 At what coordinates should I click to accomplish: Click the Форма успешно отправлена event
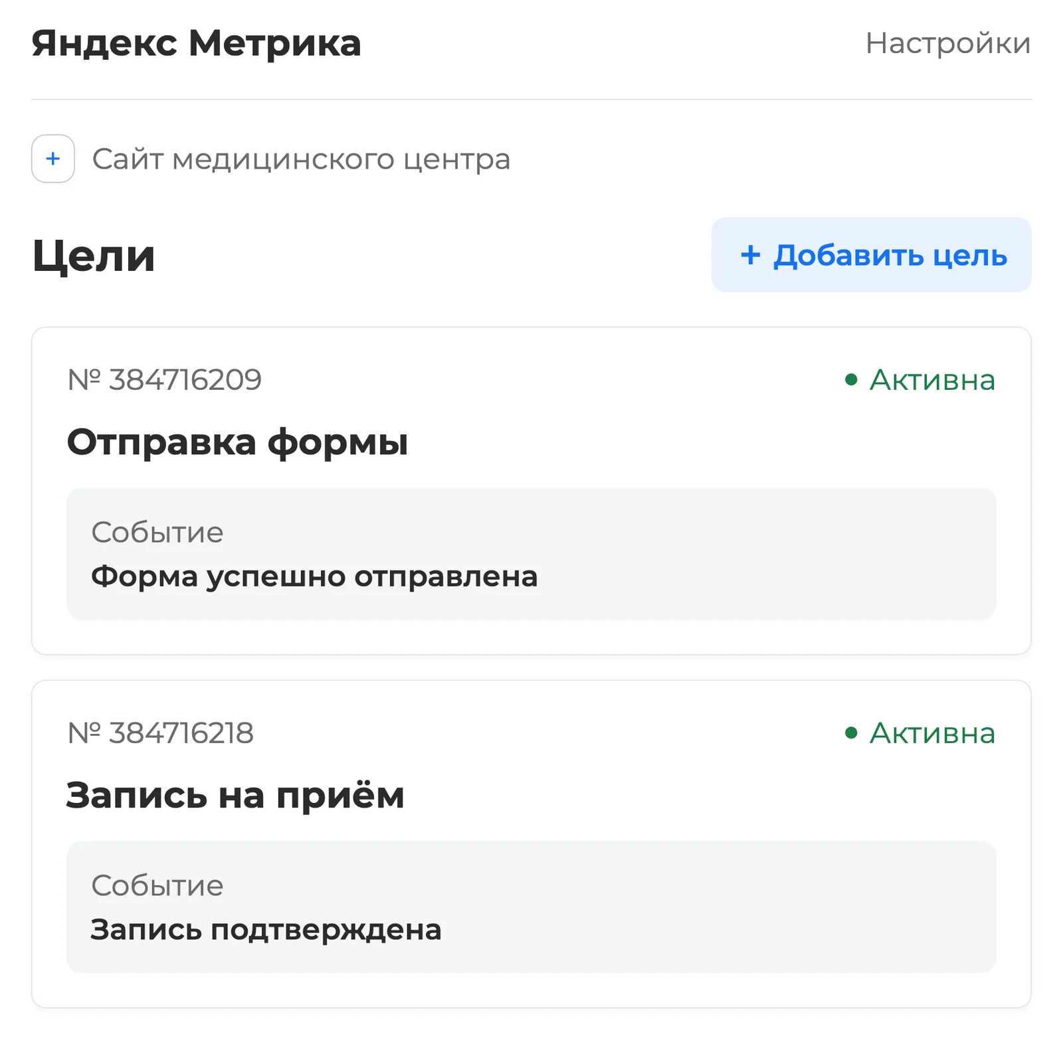coord(314,576)
